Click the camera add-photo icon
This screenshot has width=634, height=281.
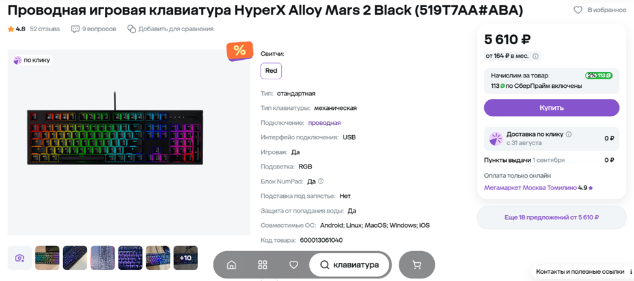(x=20, y=258)
